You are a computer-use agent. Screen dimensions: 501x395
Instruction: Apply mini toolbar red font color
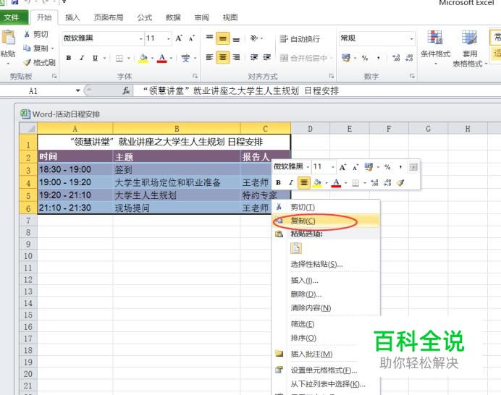tap(336, 182)
